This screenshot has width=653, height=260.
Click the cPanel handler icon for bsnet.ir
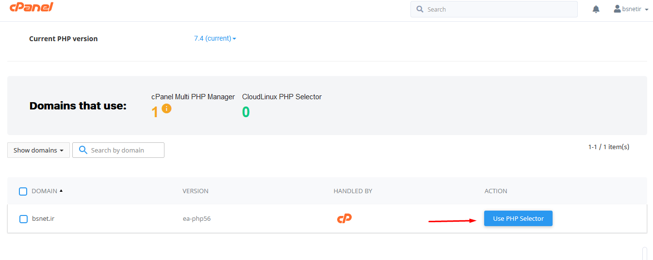(344, 218)
